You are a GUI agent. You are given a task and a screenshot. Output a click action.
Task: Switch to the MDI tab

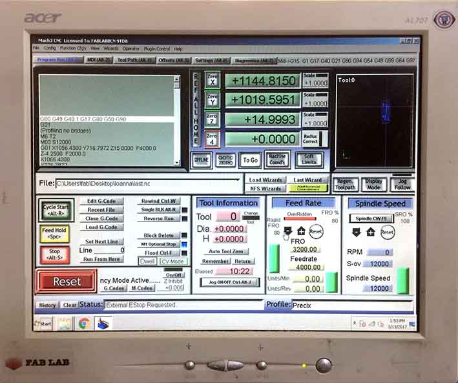pos(98,60)
